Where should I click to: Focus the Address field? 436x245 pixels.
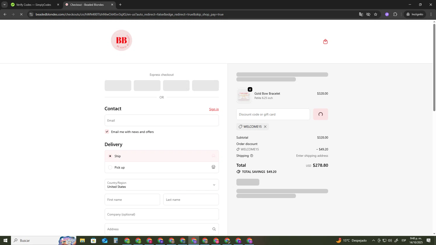tap(162, 229)
